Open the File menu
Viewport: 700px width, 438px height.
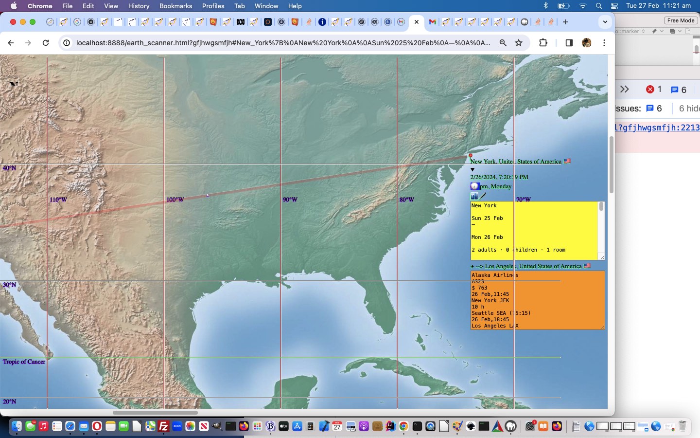point(67,6)
